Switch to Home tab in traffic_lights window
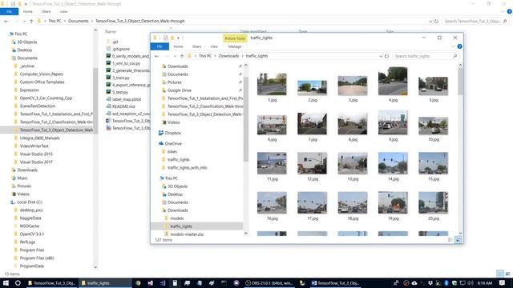Viewport: 513px width, 288px height. click(178, 46)
